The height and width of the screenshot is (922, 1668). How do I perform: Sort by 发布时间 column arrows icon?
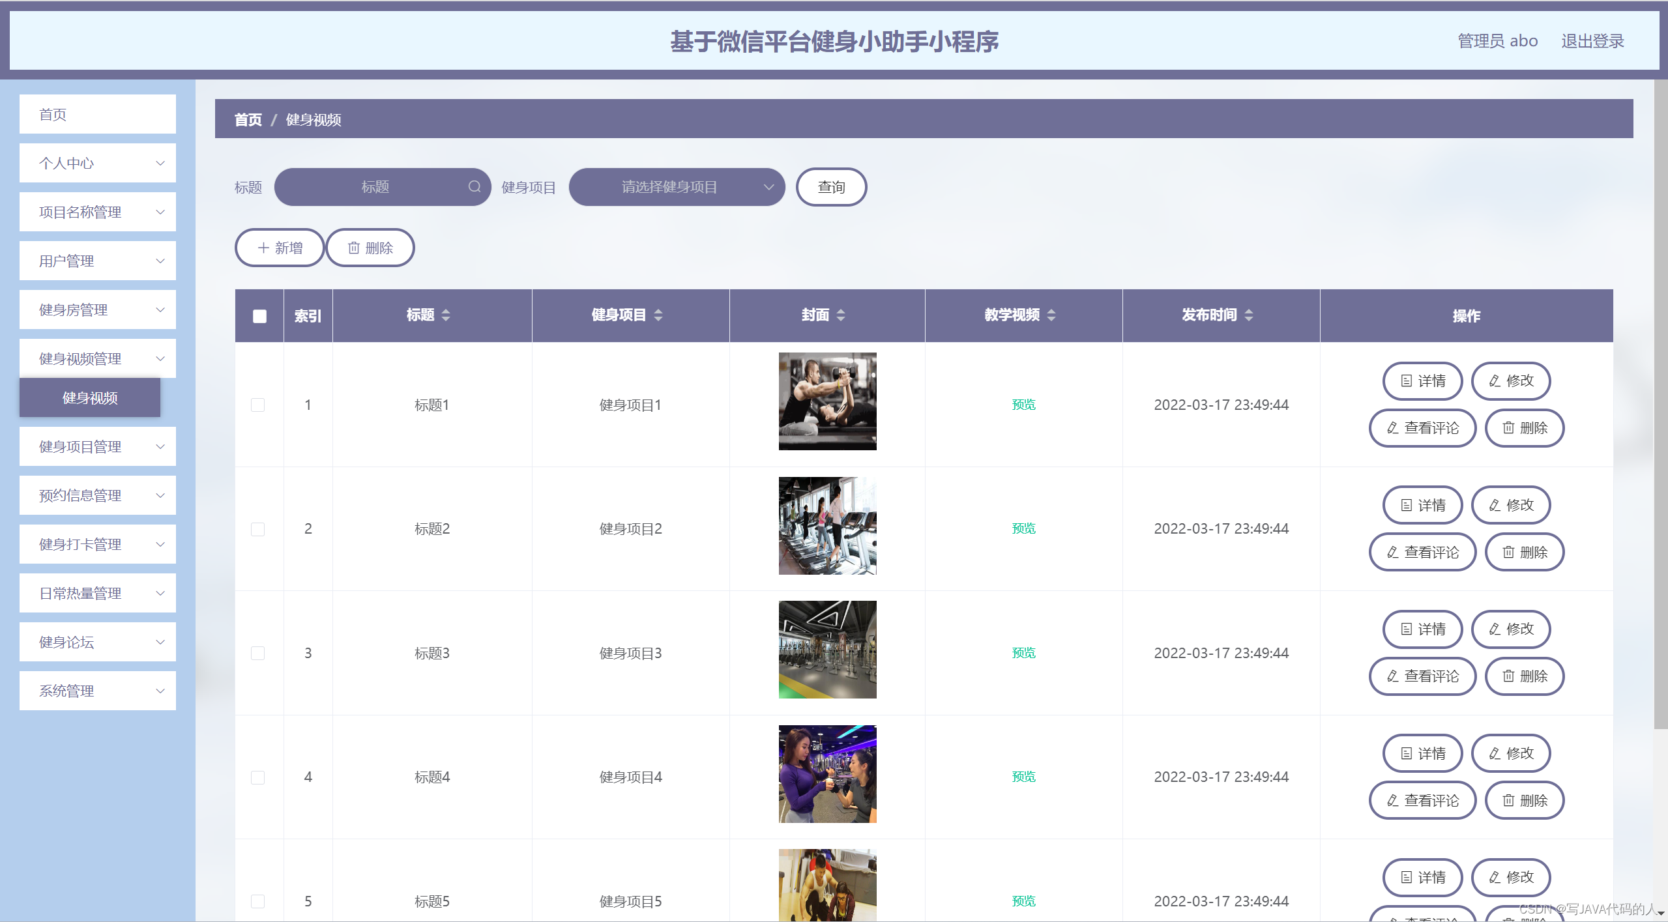(x=1249, y=315)
